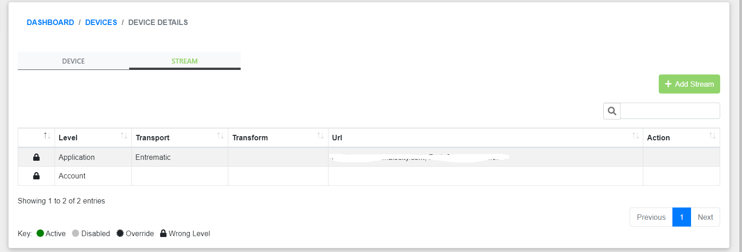Sort by the first unlabeled status column
This screenshot has height=252, width=742.
(47, 136)
